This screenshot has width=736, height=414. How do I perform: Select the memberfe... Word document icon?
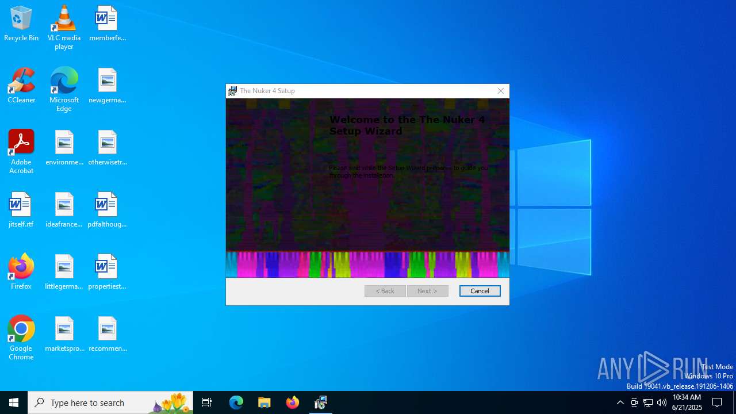[107, 24]
